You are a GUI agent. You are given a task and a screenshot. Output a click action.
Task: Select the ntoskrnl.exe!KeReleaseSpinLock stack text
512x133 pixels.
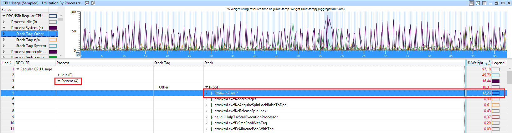tap(240, 111)
